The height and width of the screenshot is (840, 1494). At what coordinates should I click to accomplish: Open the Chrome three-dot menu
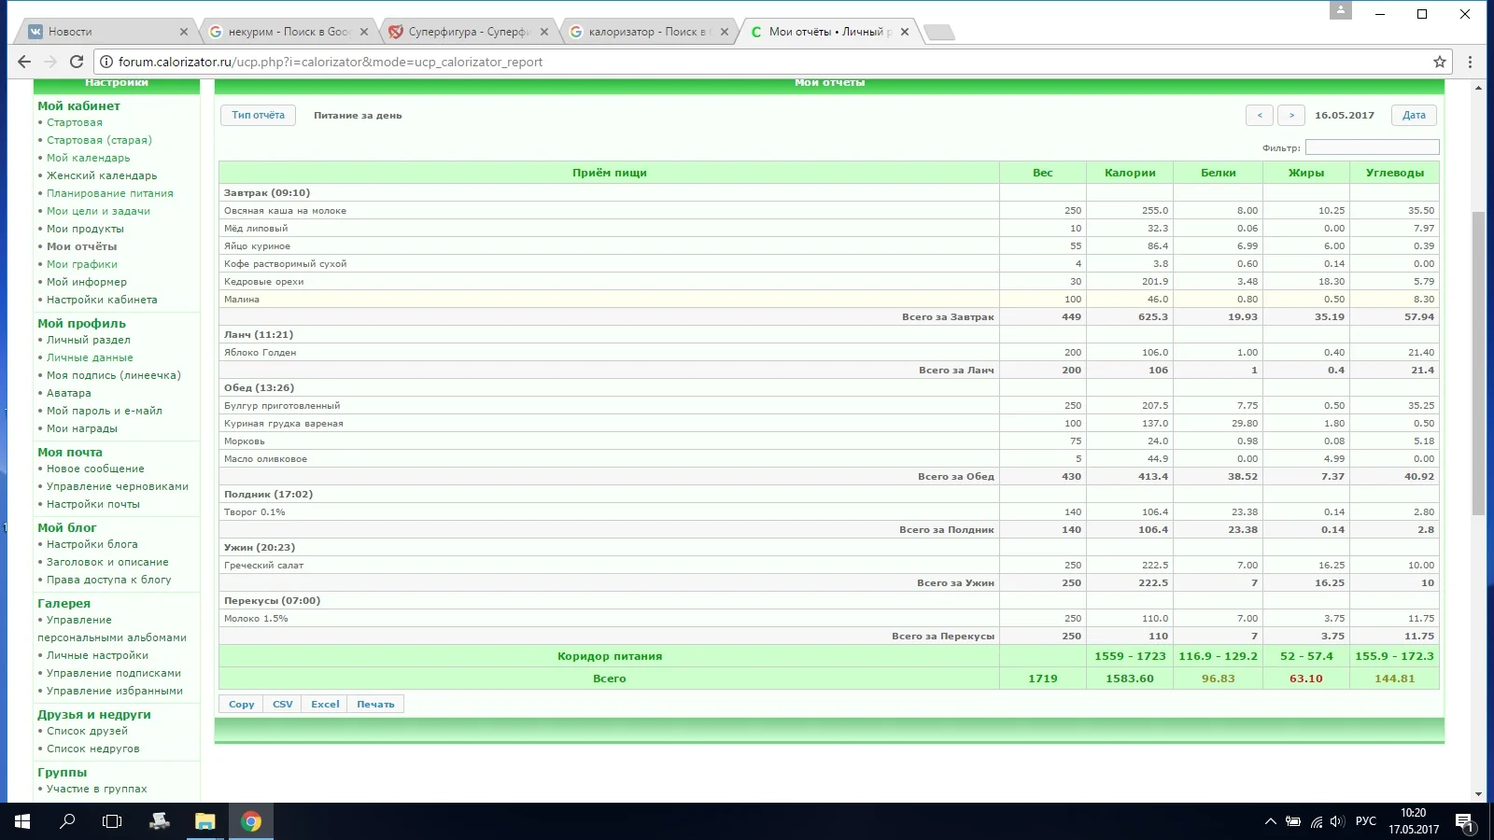point(1470,62)
